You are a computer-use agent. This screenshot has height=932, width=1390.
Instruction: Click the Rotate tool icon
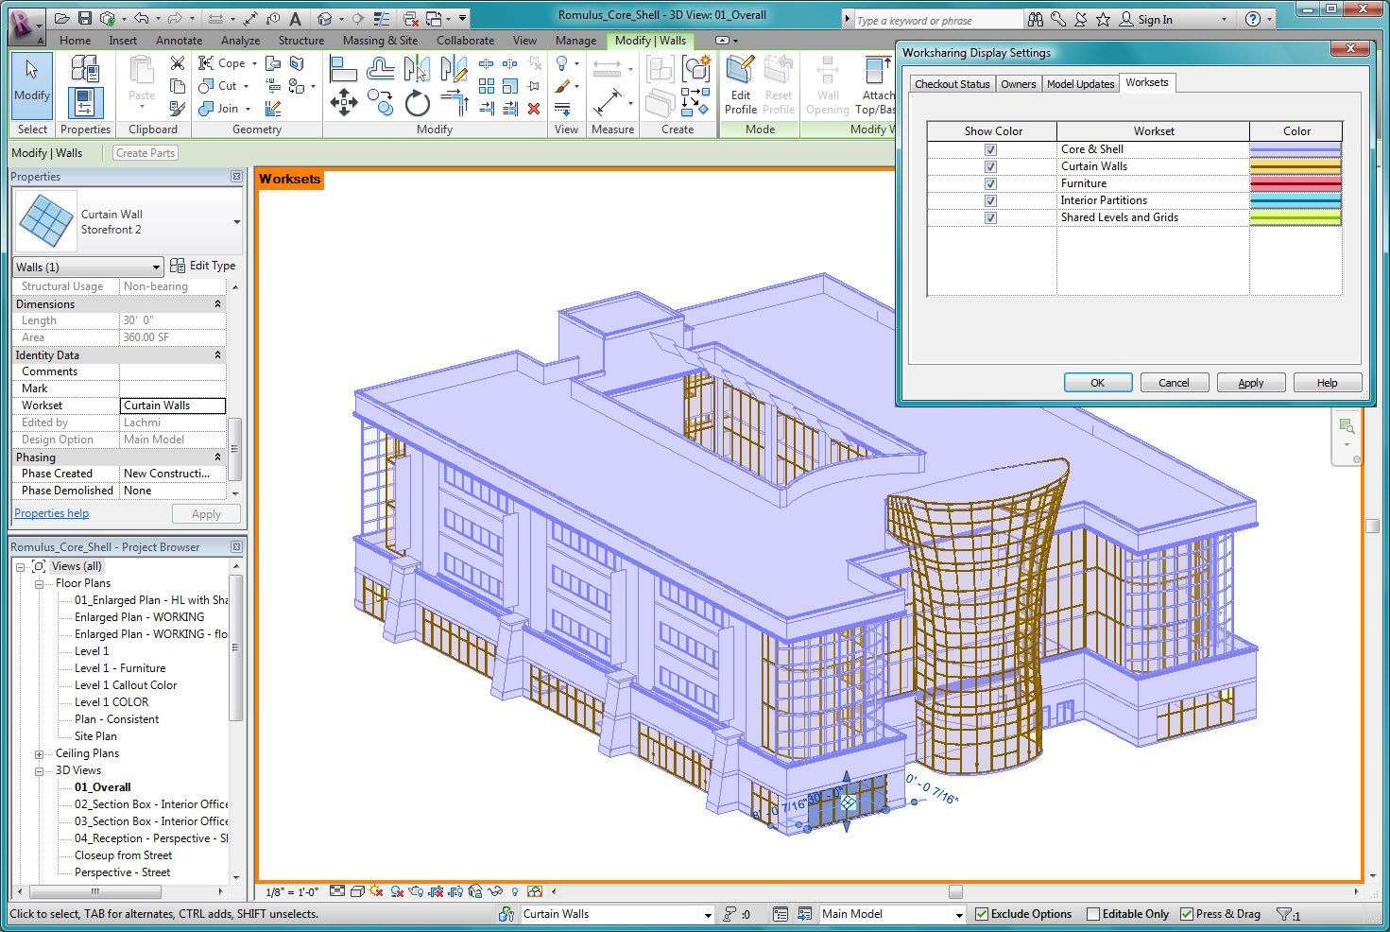(417, 103)
